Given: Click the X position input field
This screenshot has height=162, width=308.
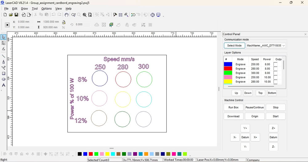Looking at the screenshot, I should click(x=25, y=22).
